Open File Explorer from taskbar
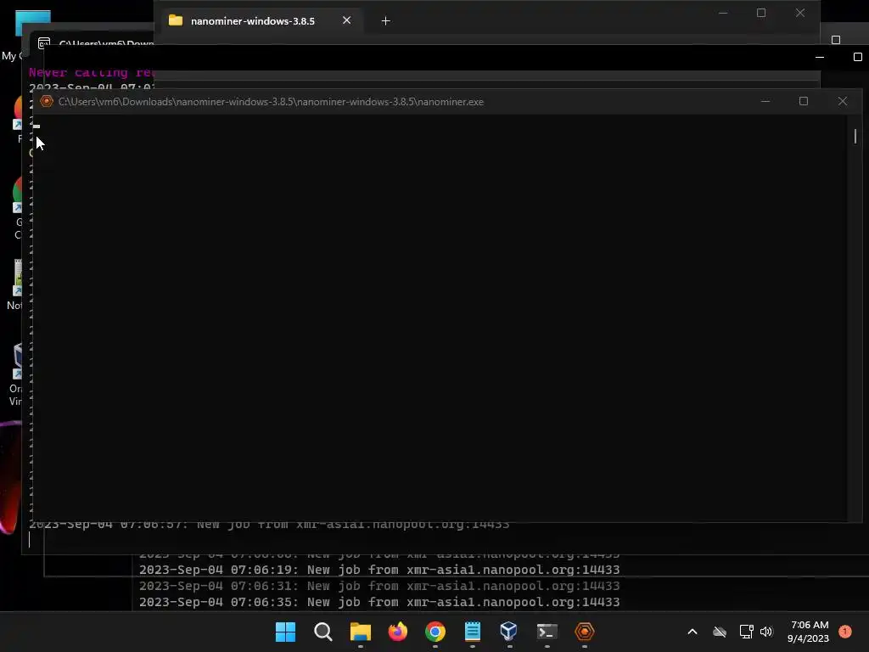Screen dimensions: 869x652 tap(360, 632)
